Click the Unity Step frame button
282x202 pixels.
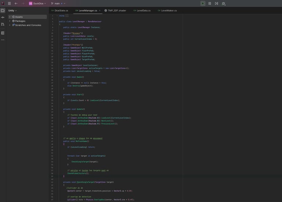(x=216, y=3)
